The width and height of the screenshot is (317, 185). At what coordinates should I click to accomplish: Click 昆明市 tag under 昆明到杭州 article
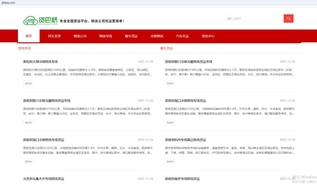pos(170,162)
